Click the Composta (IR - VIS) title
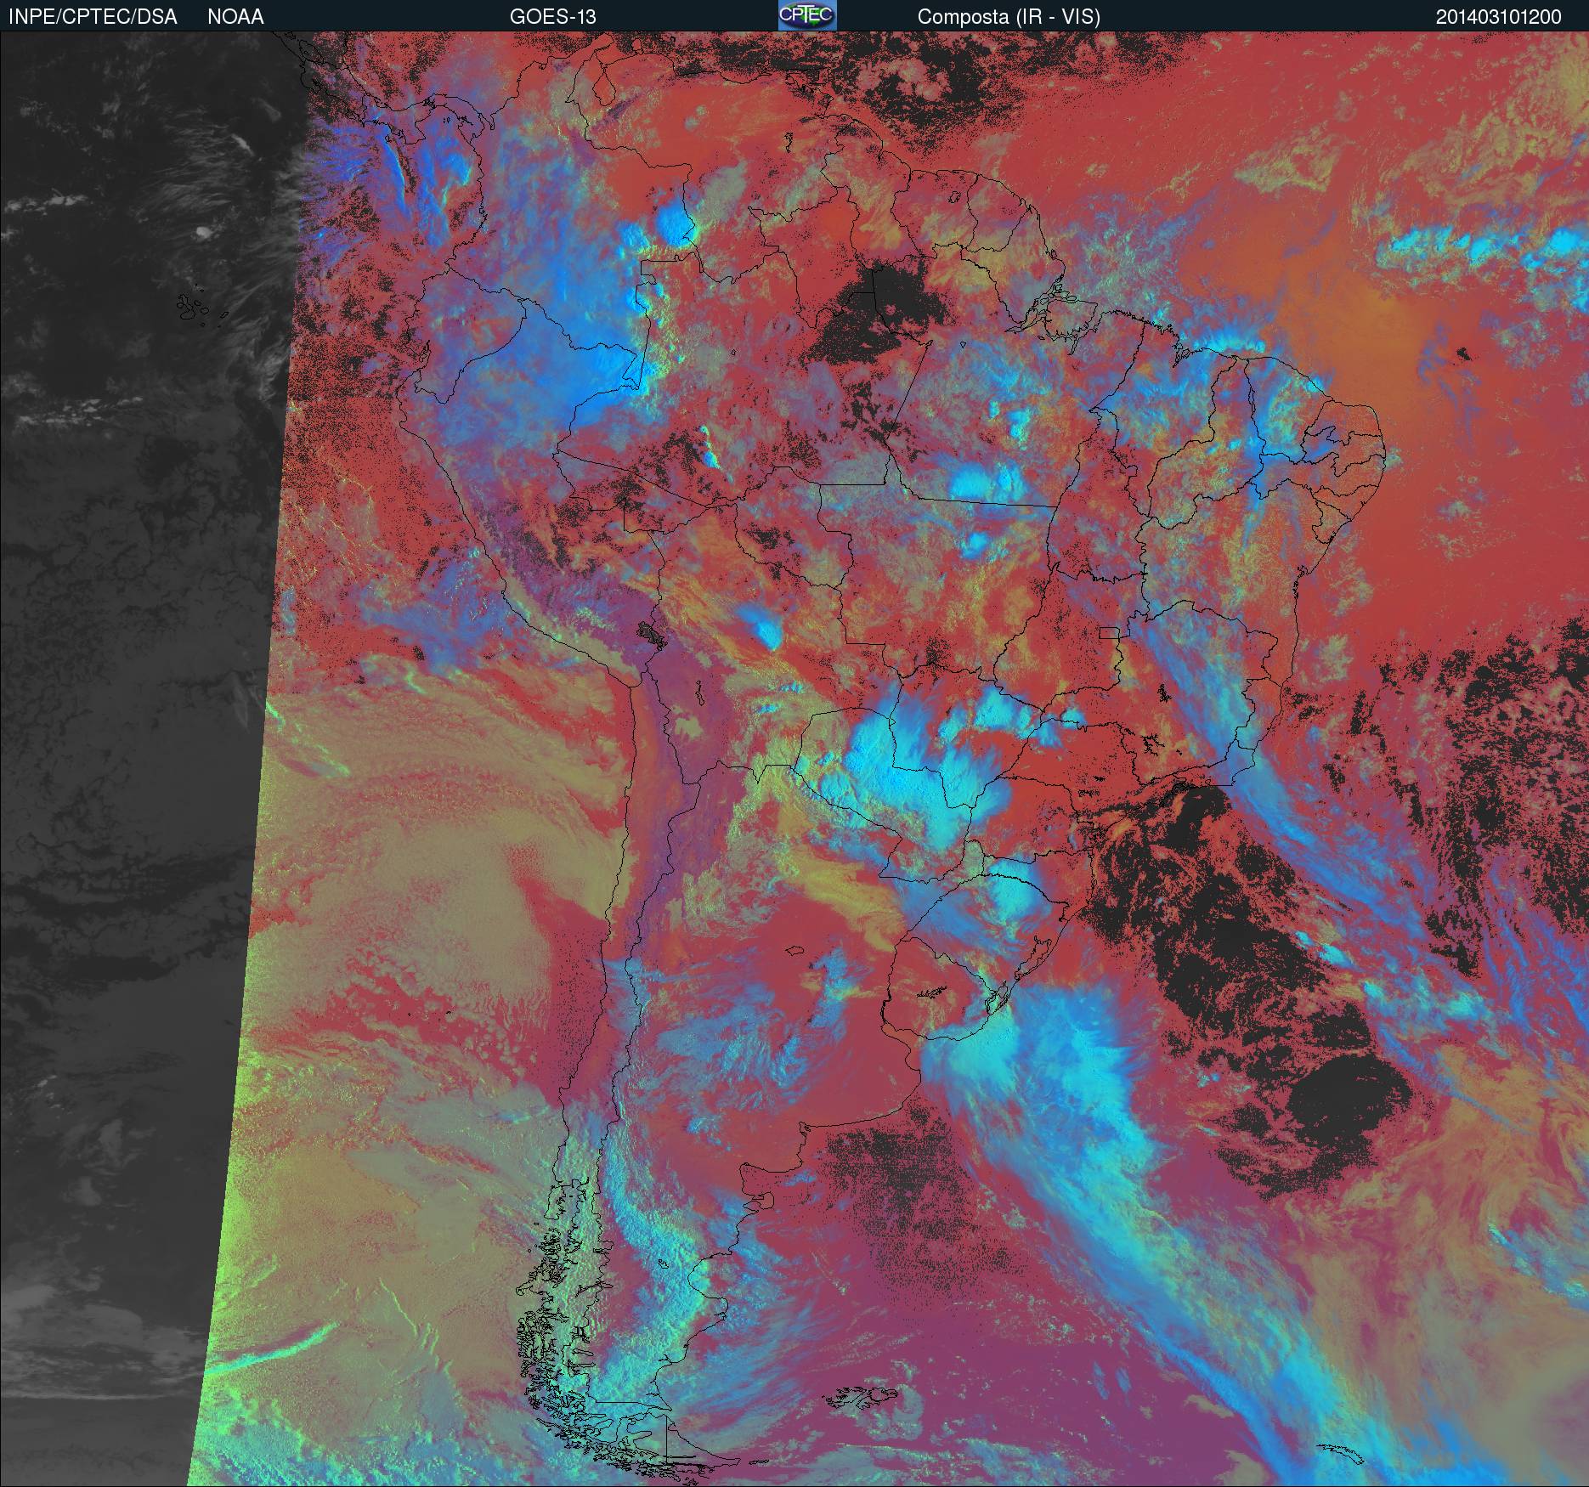 (1009, 17)
